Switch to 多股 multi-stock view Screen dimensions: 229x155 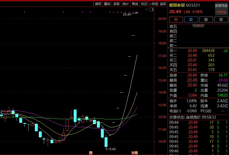(116, 4)
